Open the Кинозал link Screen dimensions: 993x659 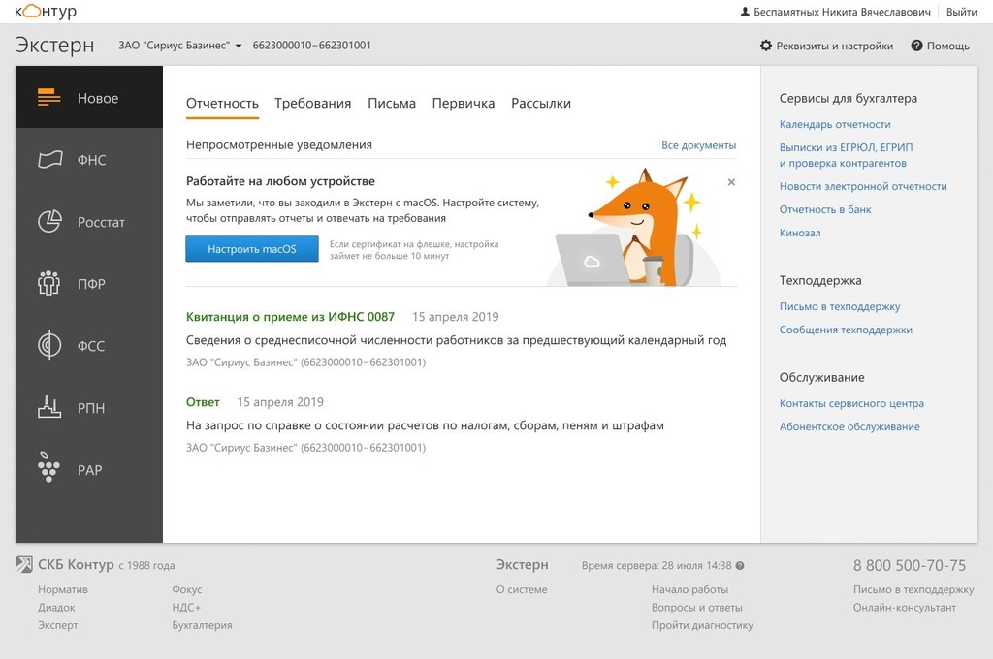tap(800, 233)
